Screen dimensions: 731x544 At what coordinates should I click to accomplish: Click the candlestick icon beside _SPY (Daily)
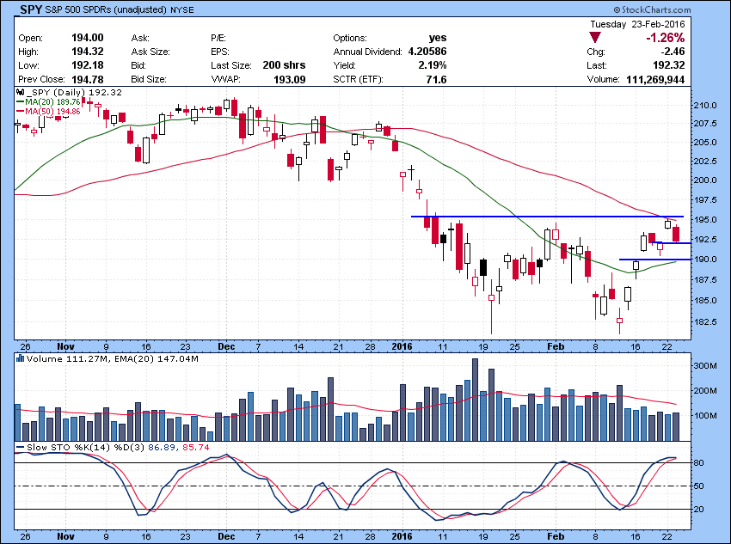(x=21, y=92)
